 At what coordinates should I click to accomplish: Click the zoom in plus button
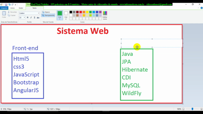click(201, 109)
